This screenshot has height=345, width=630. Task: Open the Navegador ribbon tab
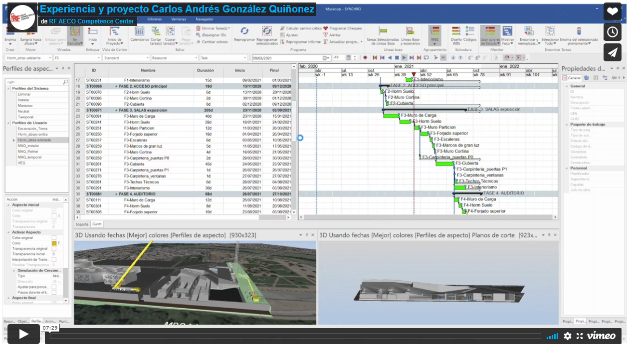click(204, 19)
